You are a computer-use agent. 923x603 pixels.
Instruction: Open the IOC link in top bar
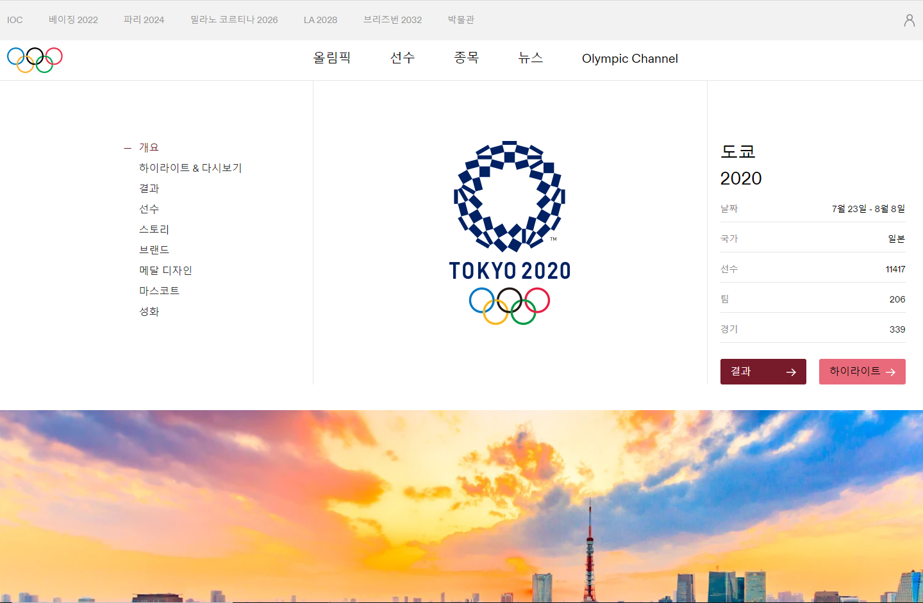pyautogui.click(x=15, y=20)
